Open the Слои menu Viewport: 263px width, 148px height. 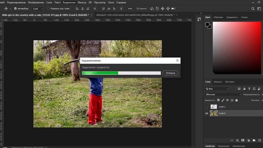[49, 2]
